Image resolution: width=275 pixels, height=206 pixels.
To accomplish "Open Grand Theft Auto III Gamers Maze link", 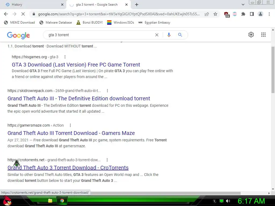I will [x=71, y=133].
